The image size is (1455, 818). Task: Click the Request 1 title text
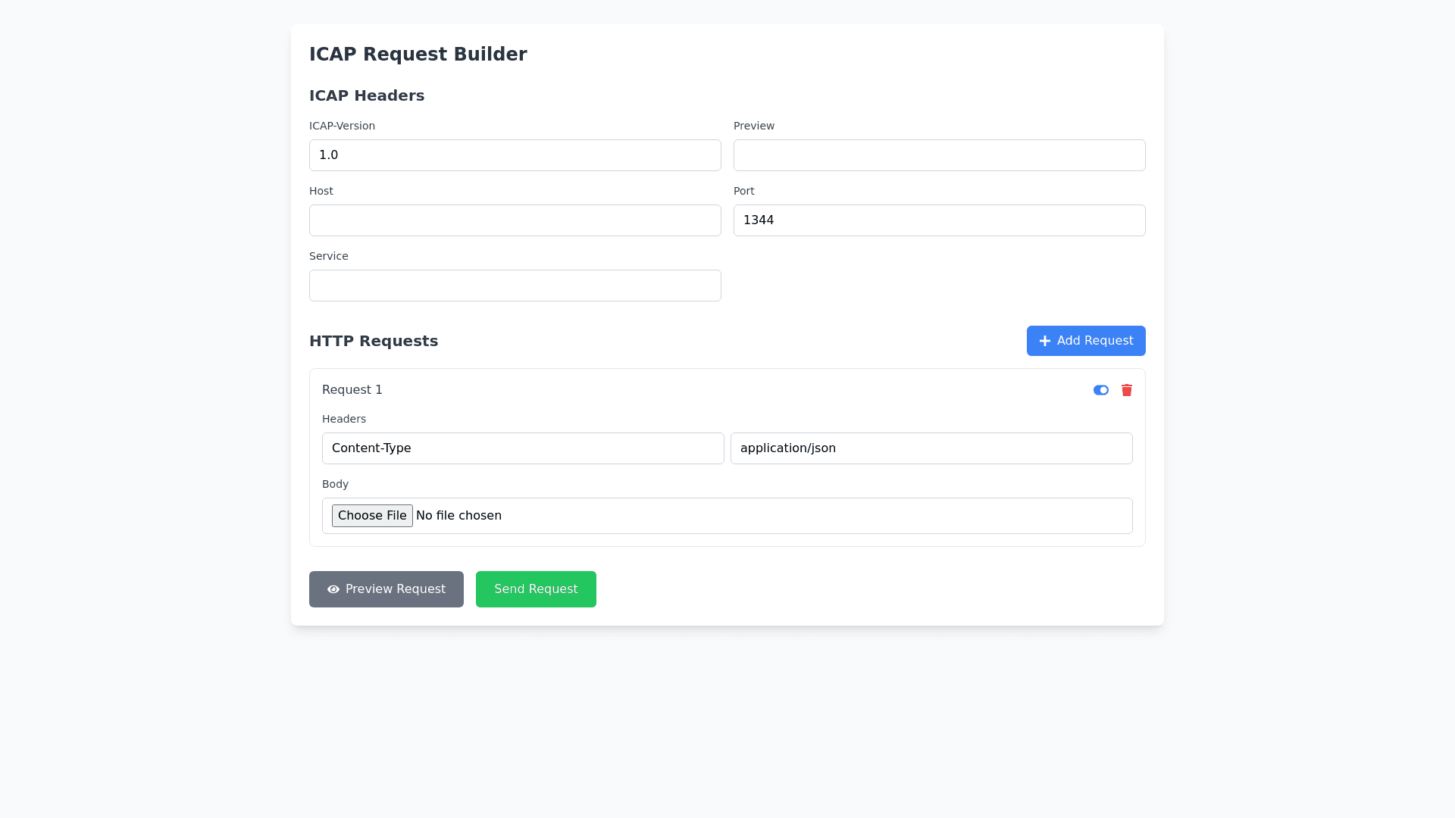[352, 390]
